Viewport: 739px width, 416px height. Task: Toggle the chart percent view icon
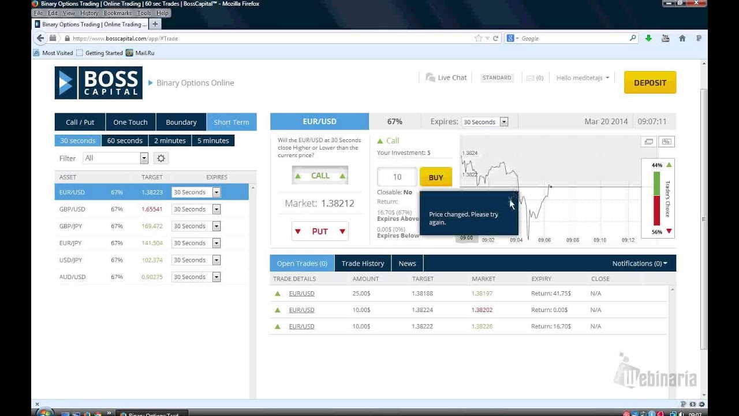(666, 142)
